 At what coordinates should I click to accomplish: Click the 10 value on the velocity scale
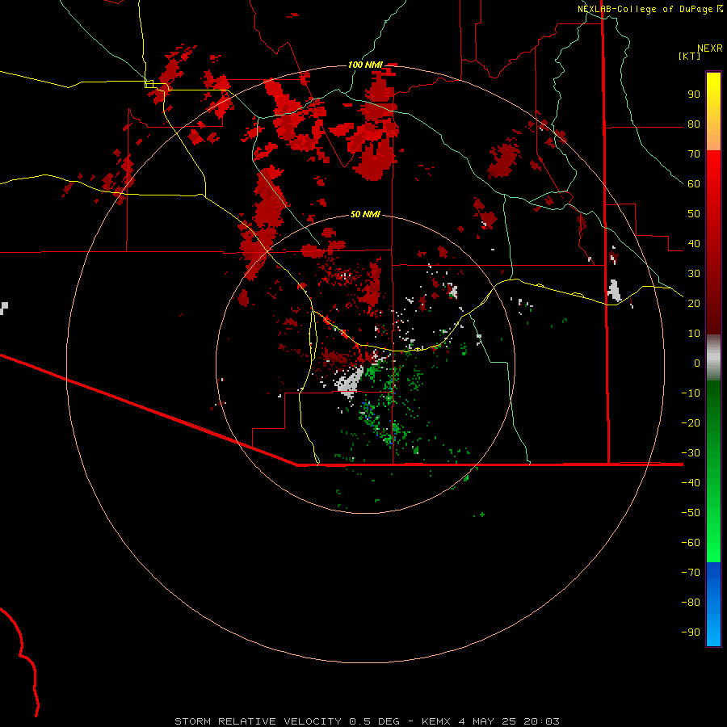(x=694, y=334)
